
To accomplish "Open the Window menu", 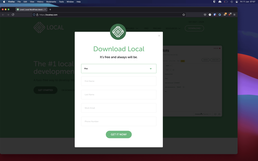I will [x=70, y=2].
